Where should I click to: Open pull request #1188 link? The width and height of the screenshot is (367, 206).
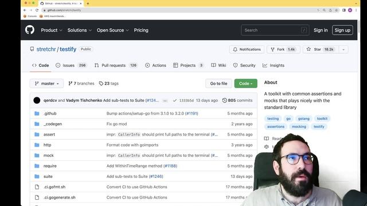click(x=170, y=166)
